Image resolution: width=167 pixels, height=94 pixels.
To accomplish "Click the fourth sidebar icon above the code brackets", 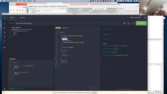I will (x=4, y=37).
